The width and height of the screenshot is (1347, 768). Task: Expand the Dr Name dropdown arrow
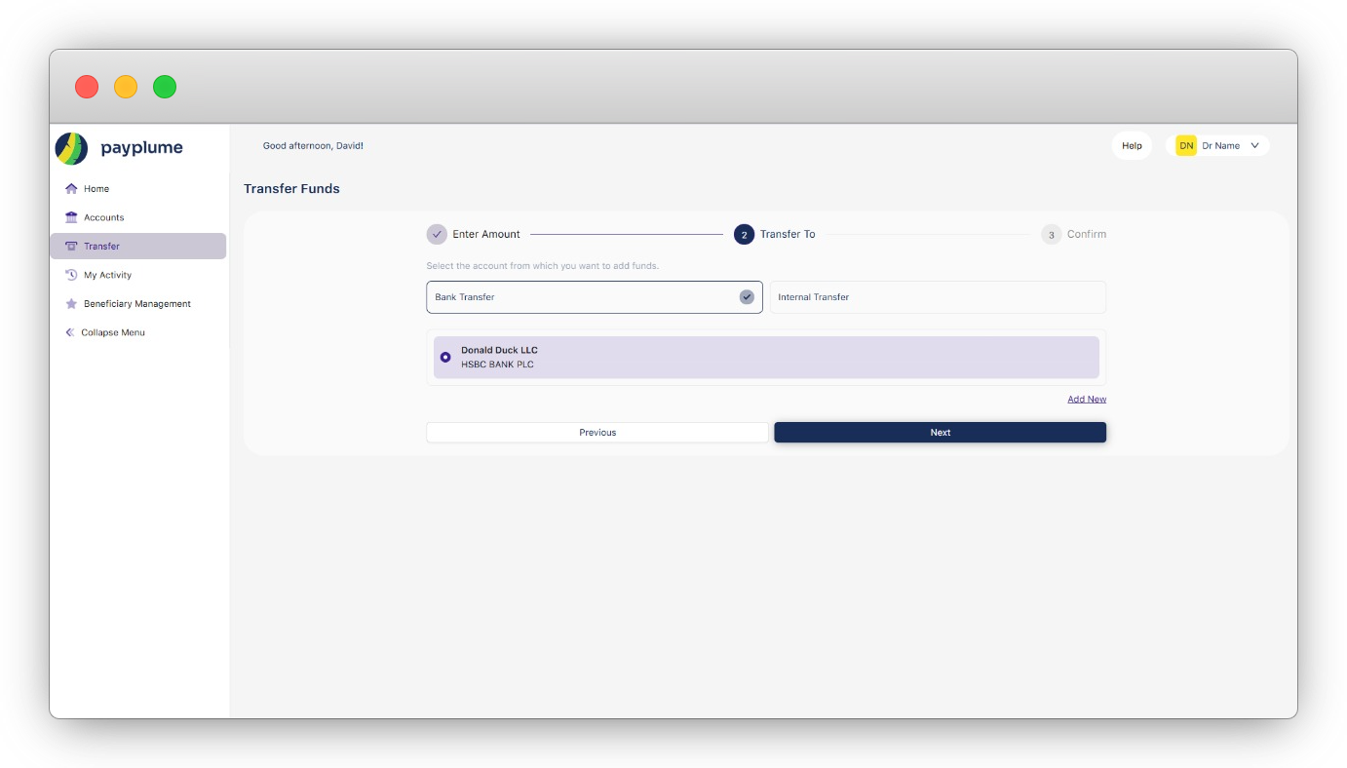coord(1254,146)
